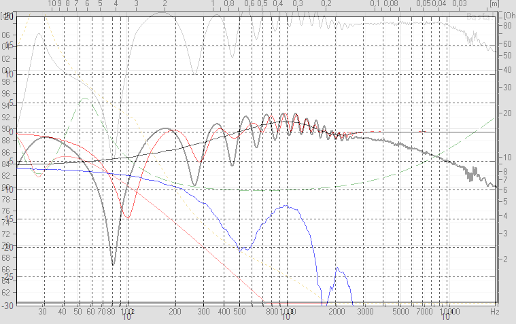Image resolution: width=516 pixels, height=324 pixels.
Task: Select the 200 tick label on frequency axis
Action: click(175, 312)
